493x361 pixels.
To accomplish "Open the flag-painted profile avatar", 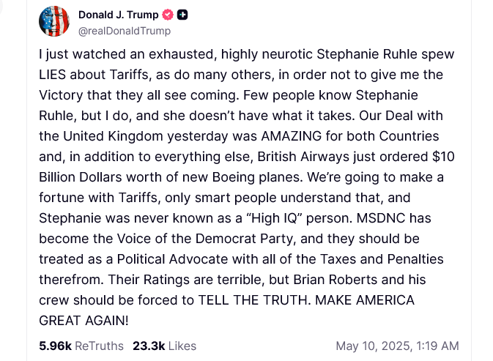I will click(54, 21).
